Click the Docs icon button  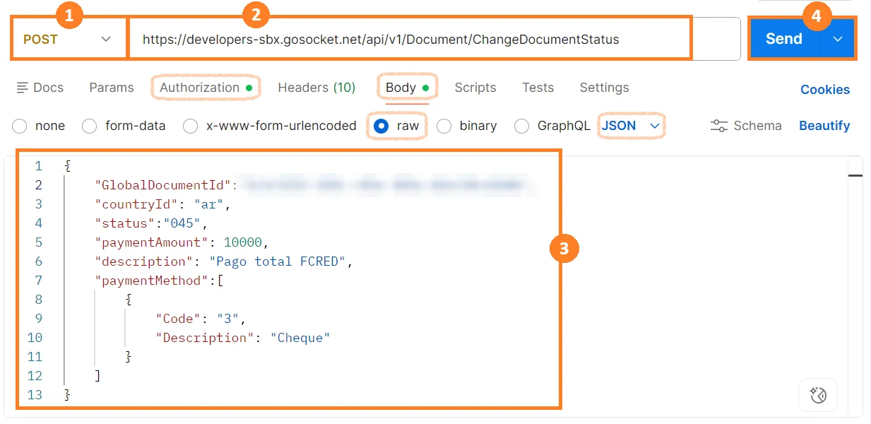40,88
